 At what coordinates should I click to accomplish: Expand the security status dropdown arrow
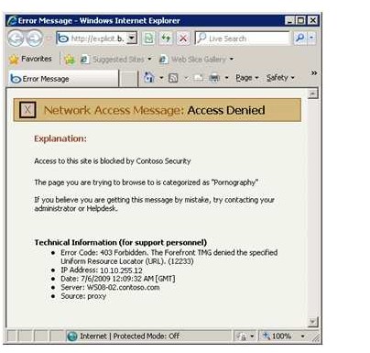[252, 336]
